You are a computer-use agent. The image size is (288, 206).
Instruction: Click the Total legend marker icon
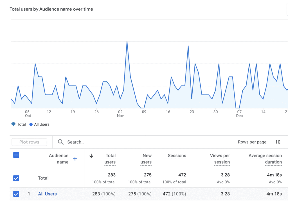(x=13, y=124)
